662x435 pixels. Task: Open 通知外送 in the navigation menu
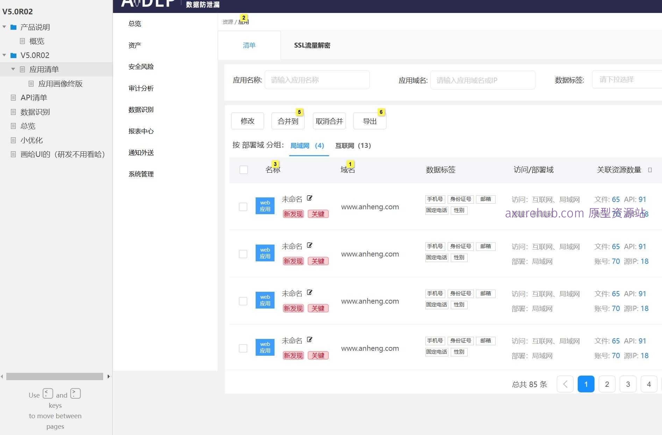(141, 153)
